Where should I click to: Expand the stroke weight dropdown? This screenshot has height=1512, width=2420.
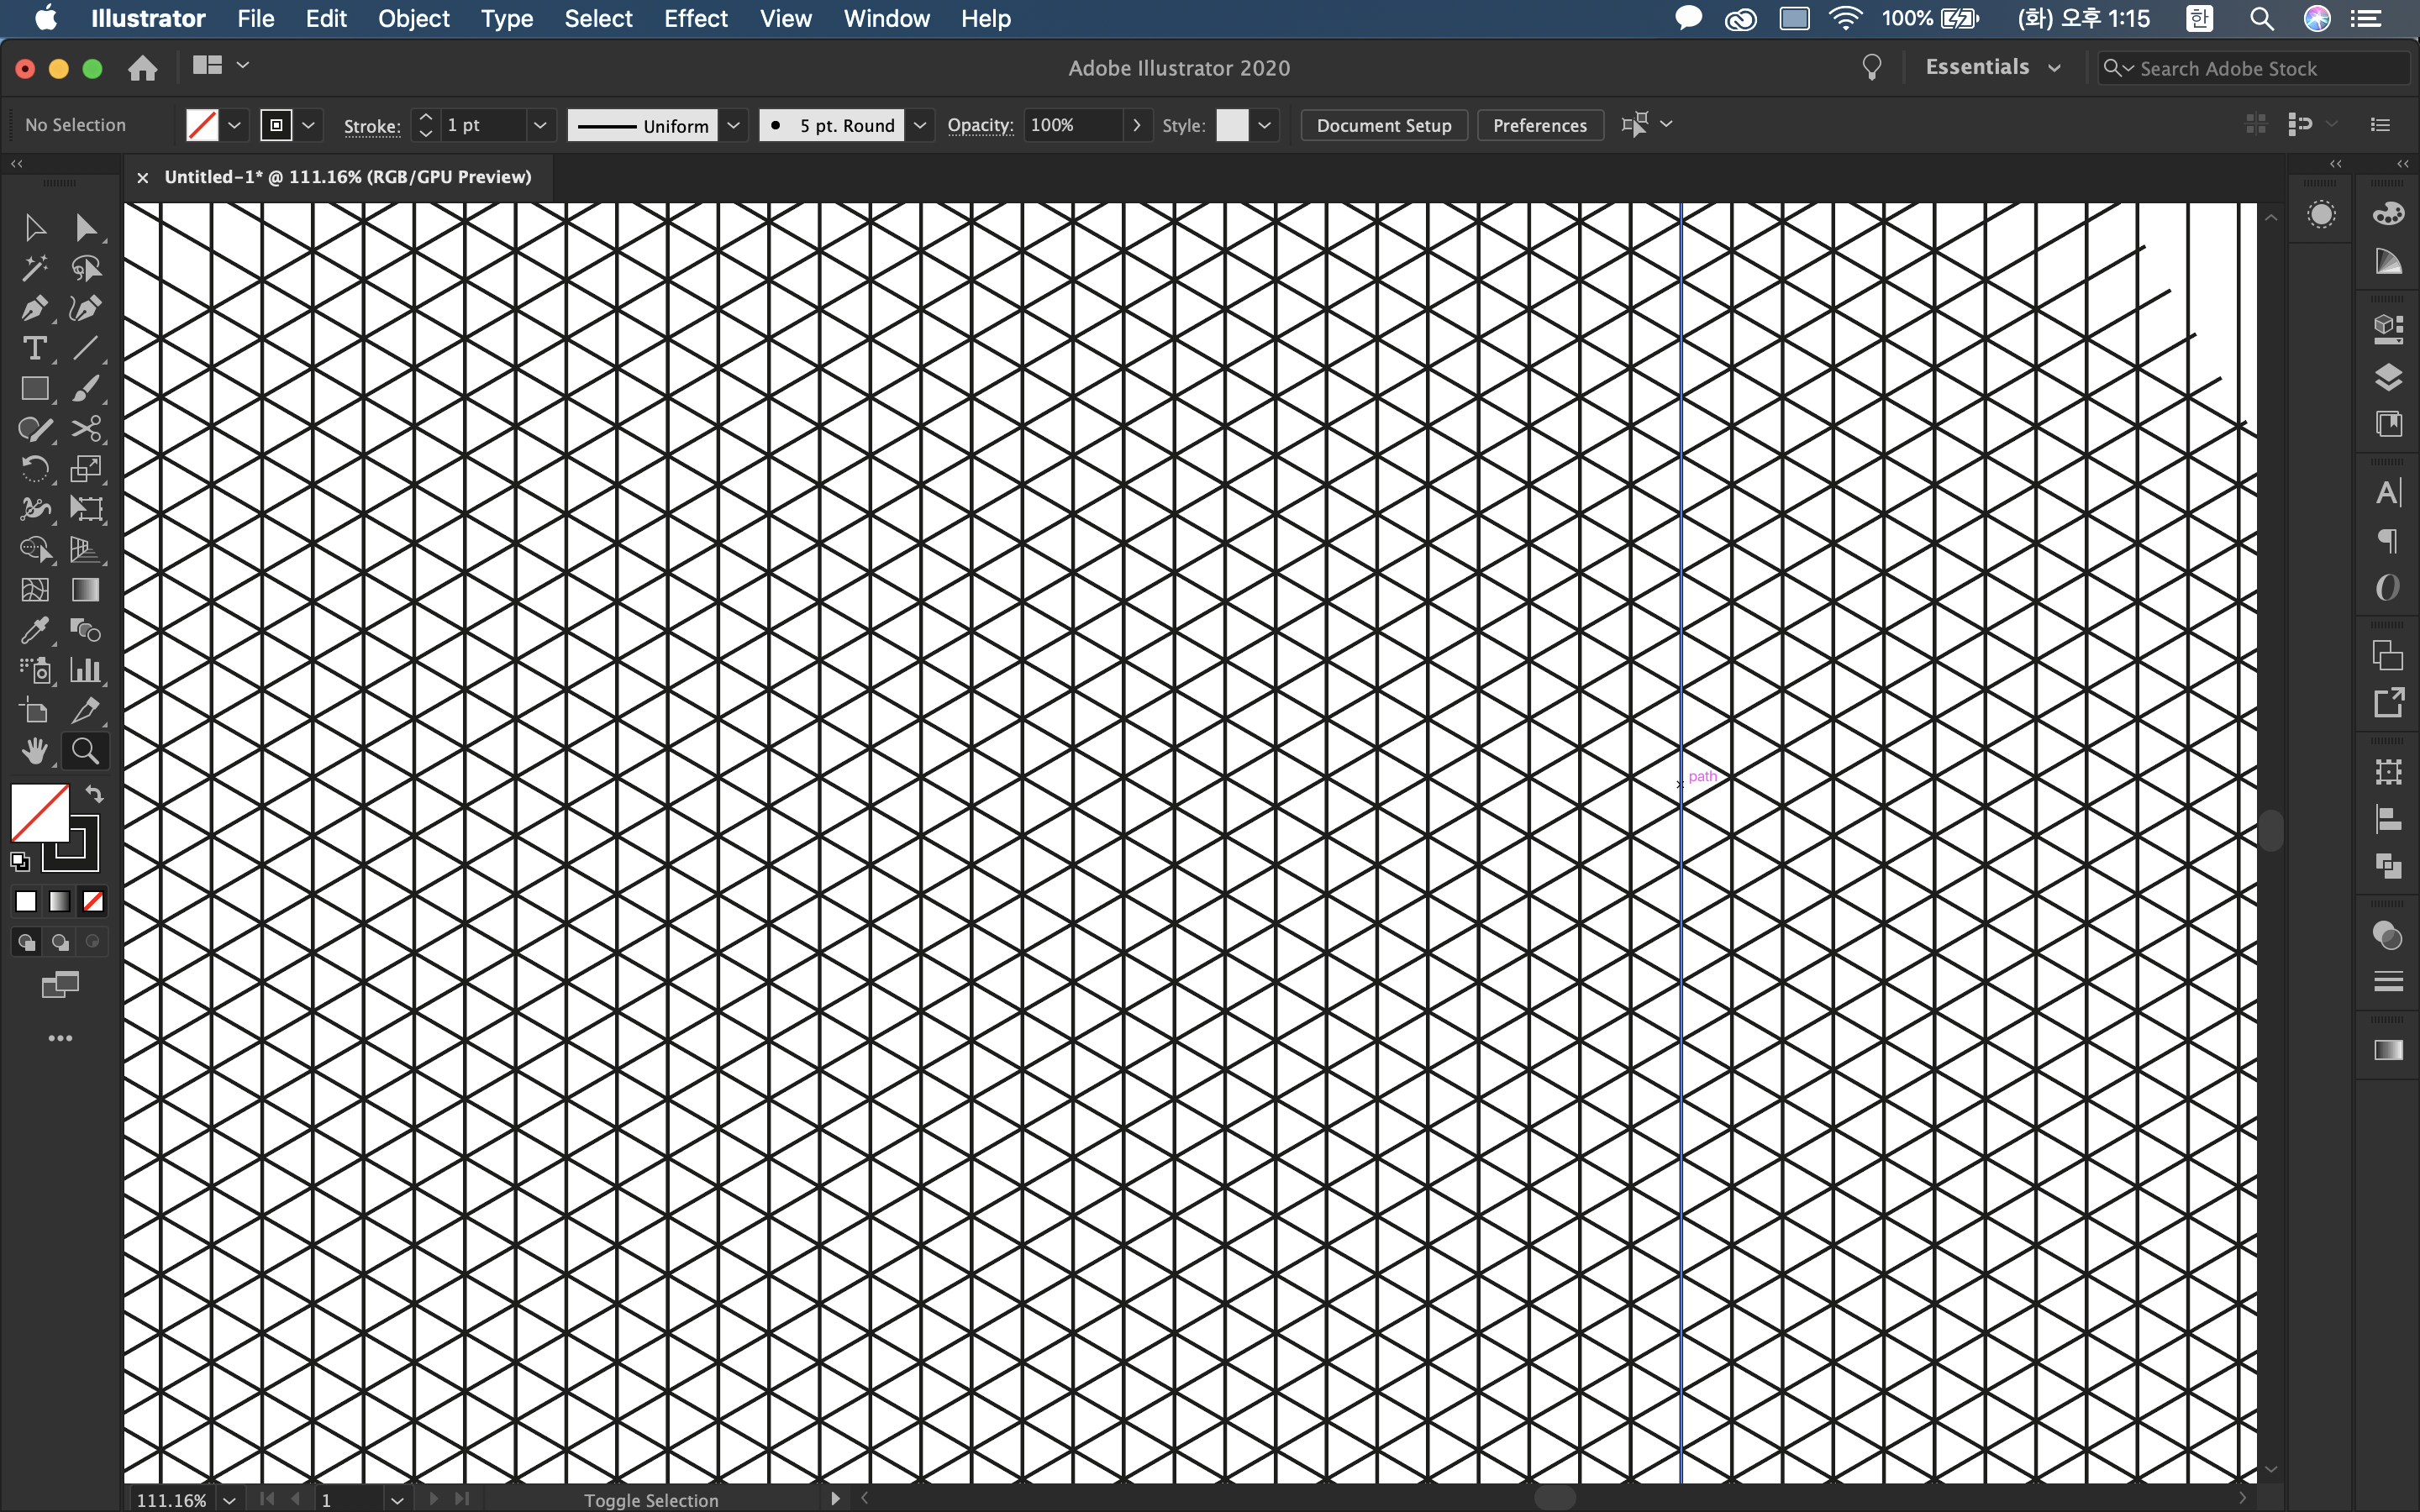(x=540, y=125)
